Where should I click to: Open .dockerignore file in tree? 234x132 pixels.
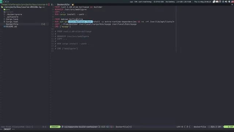point(14,14)
